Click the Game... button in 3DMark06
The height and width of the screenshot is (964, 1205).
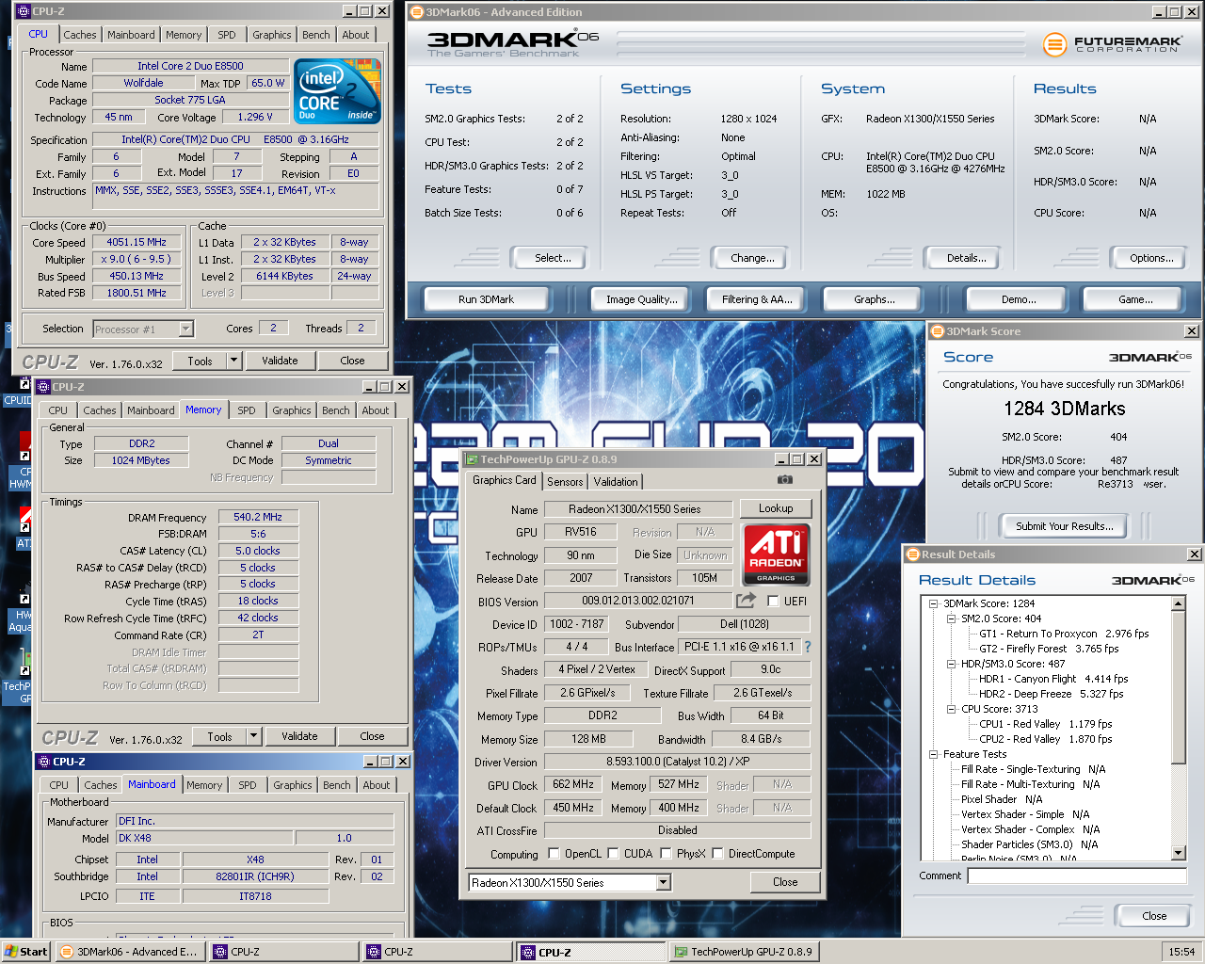(1135, 299)
